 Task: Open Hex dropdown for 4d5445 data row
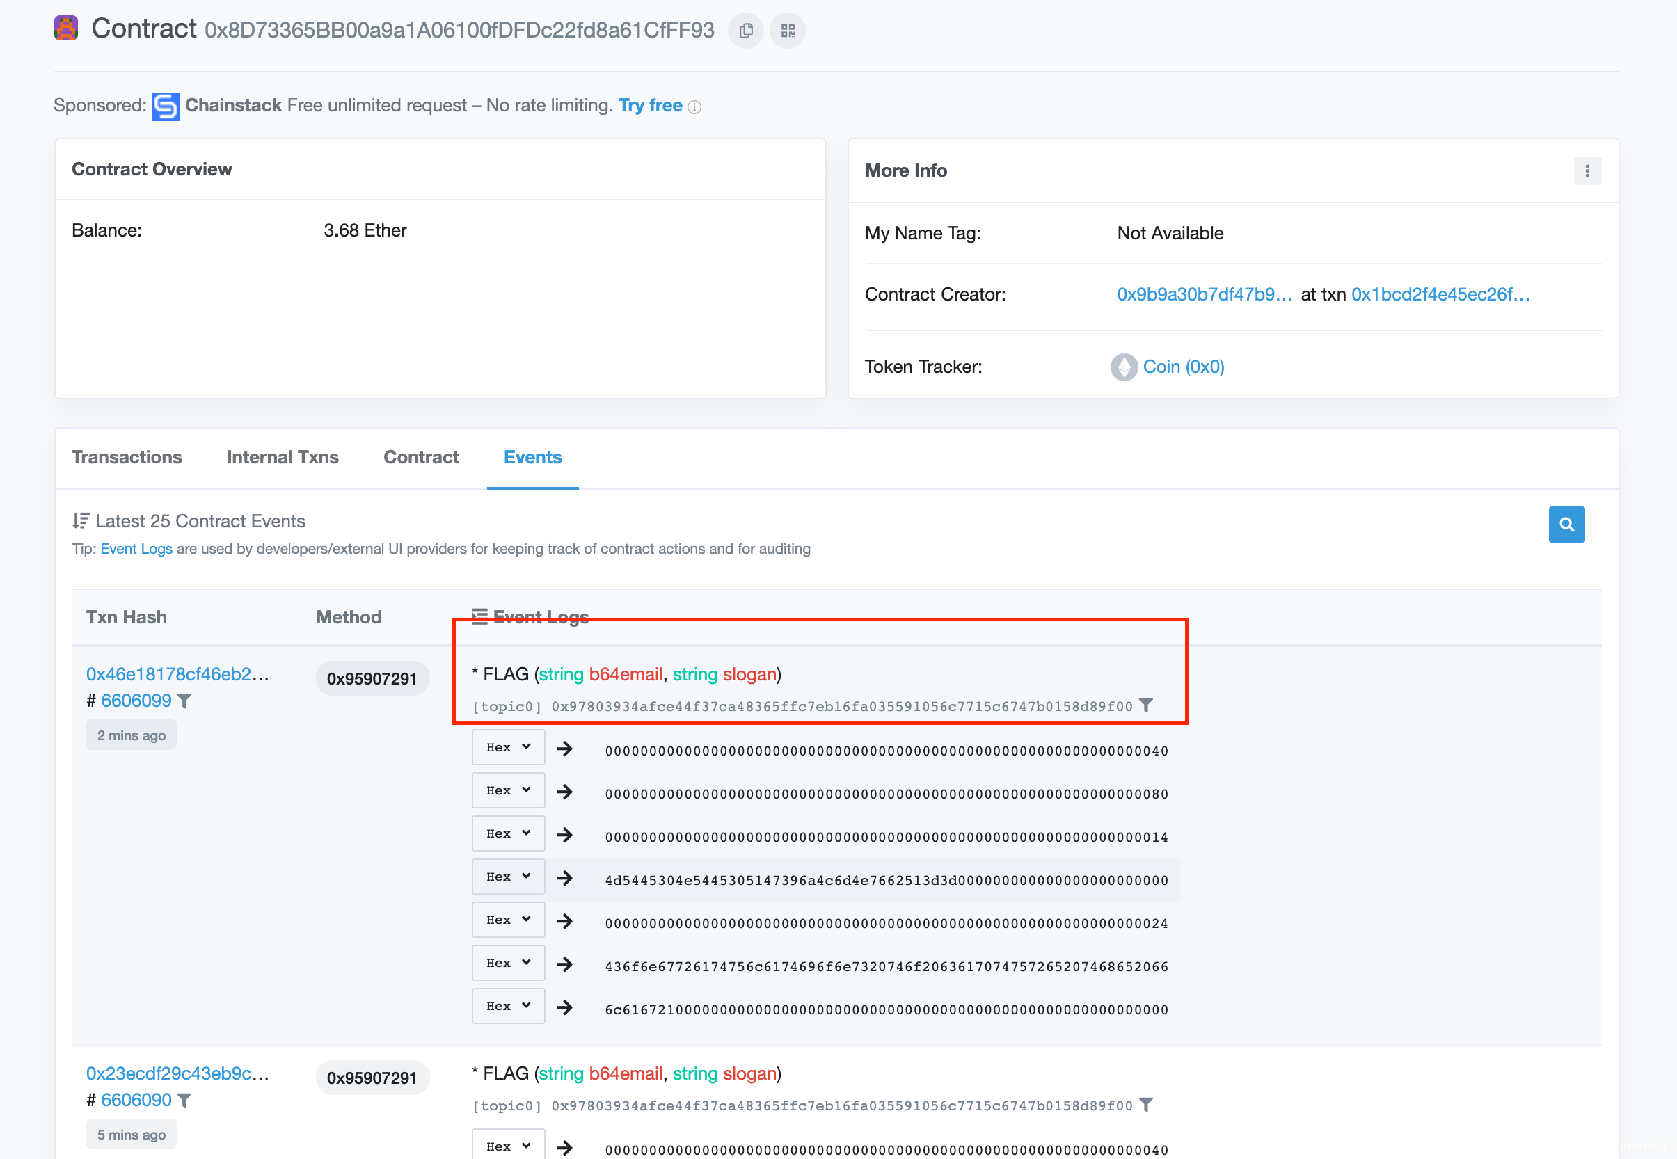(508, 877)
